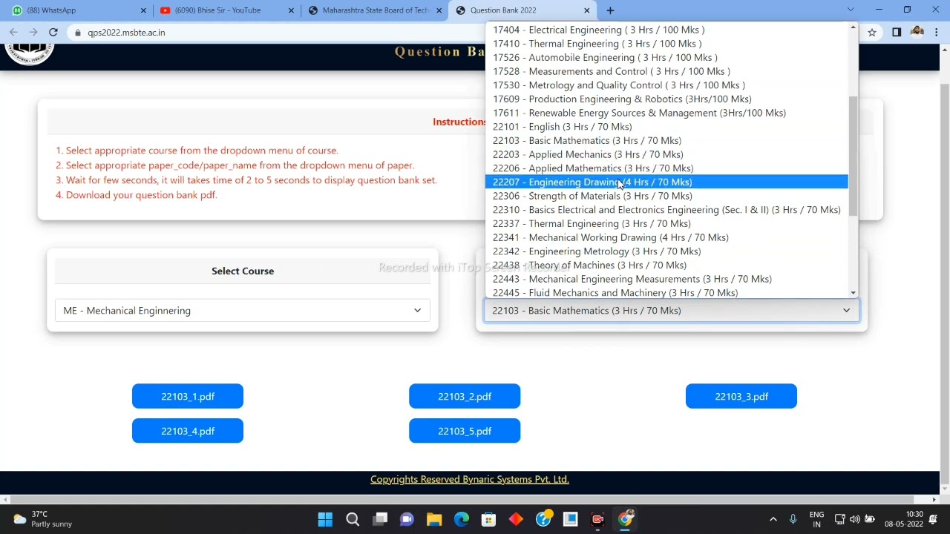The image size is (950, 534).
Task: Open Microsoft Store from the taskbar
Action: [488, 519]
